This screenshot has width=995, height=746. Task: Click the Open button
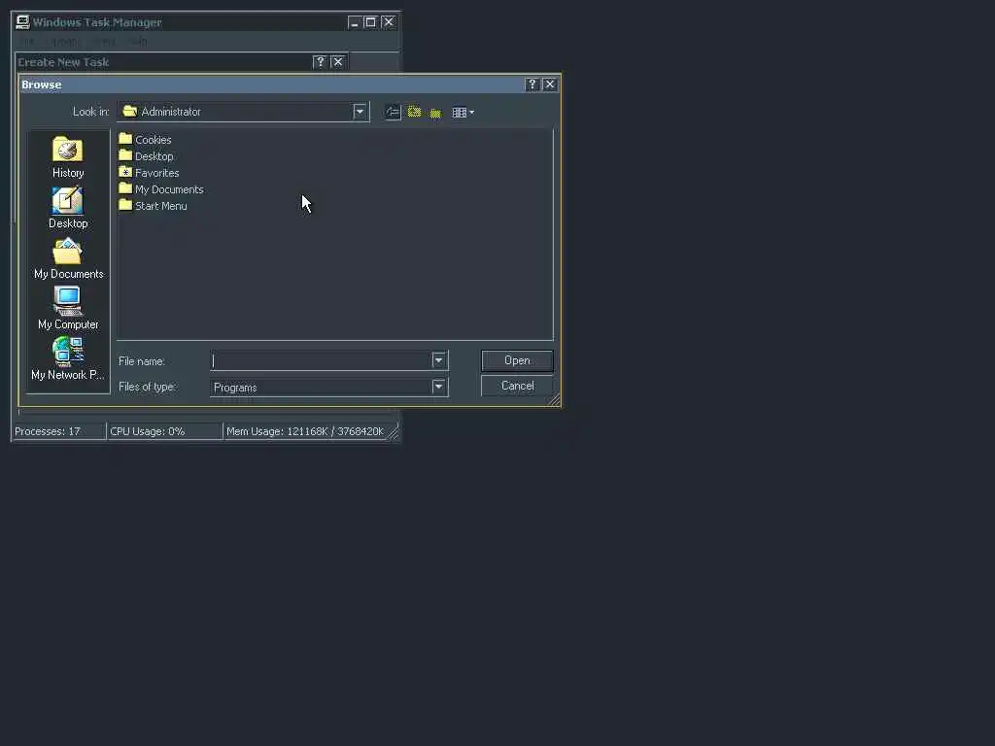click(x=517, y=360)
